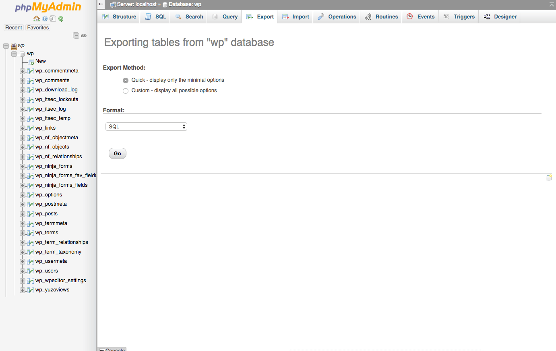Expand the wp_itsec_lockouts table node

pos(23,100)
